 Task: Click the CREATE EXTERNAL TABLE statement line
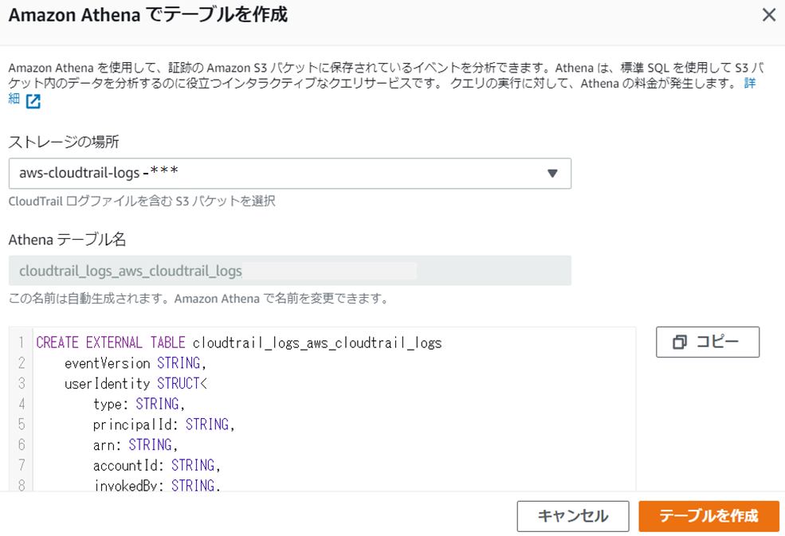[238, 343]
